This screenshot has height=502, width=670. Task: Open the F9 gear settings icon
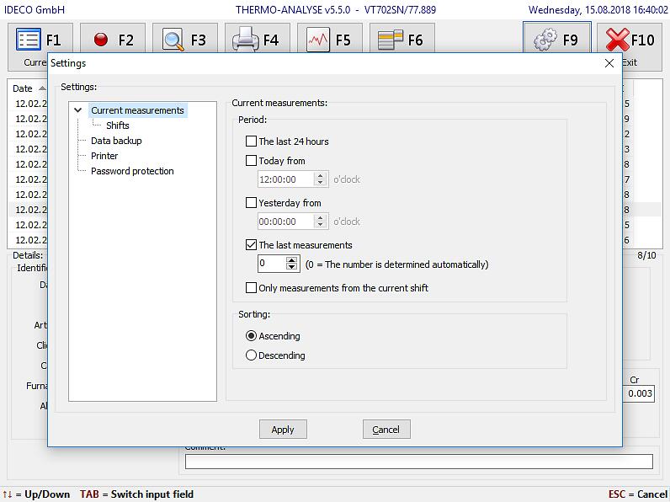point(546,40)
